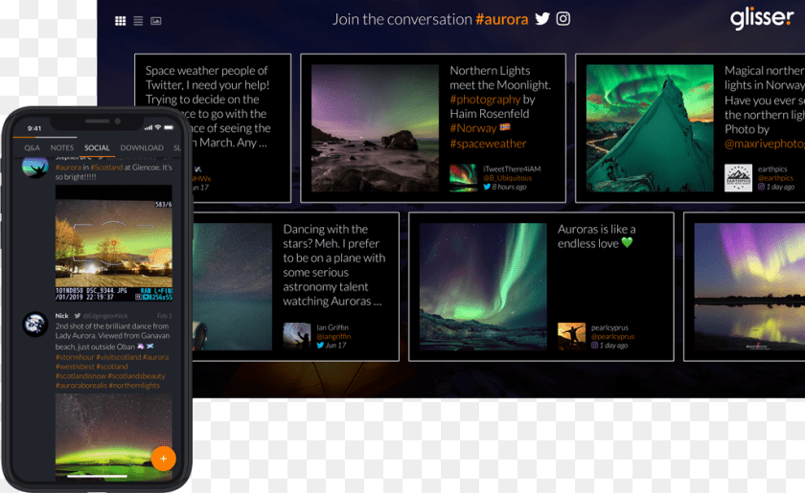The image size is (805, 493).
Task: Click the #photography hashtag link
Action: (x=485, y=100)
